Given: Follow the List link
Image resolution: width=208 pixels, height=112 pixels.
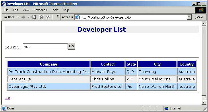Looking at the screenshot, I should coord(7,98).
